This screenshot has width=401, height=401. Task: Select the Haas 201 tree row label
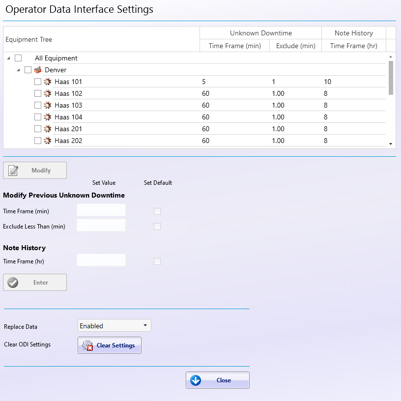pyautogui.click(x=68, y=129)
